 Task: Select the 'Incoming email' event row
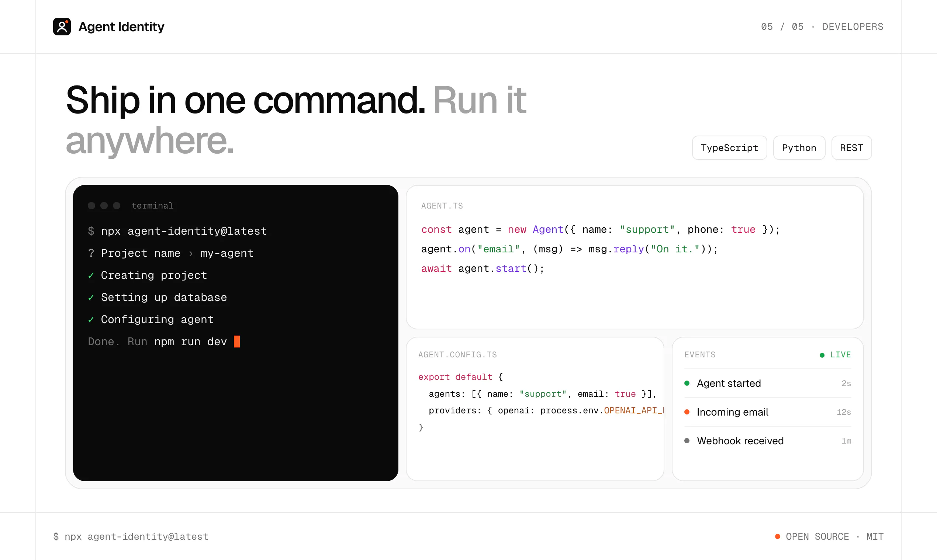tap(768, 412)
